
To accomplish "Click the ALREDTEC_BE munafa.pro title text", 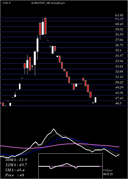I will click(x=48, y=3).
